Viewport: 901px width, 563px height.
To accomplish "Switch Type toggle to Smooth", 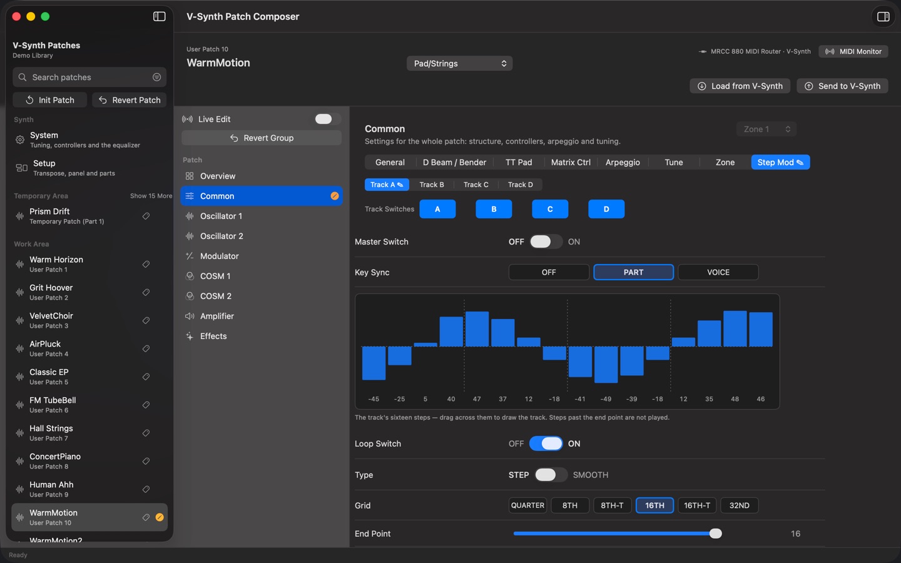I will (x=551, y=475).
